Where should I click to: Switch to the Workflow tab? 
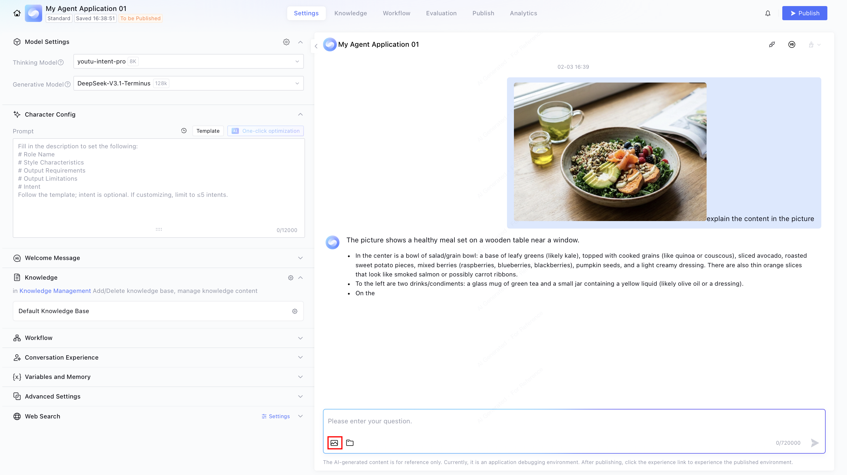pos(396,13)
